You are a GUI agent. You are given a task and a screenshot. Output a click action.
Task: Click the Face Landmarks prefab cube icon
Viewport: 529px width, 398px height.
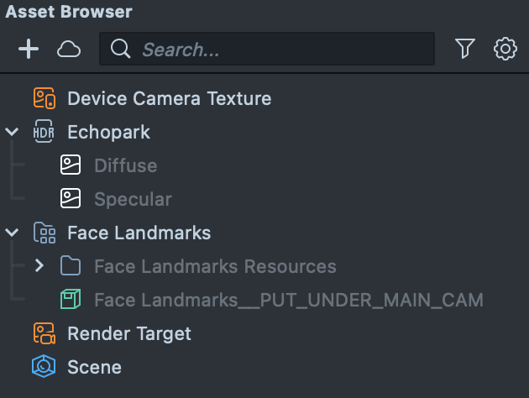click(71, 300)
